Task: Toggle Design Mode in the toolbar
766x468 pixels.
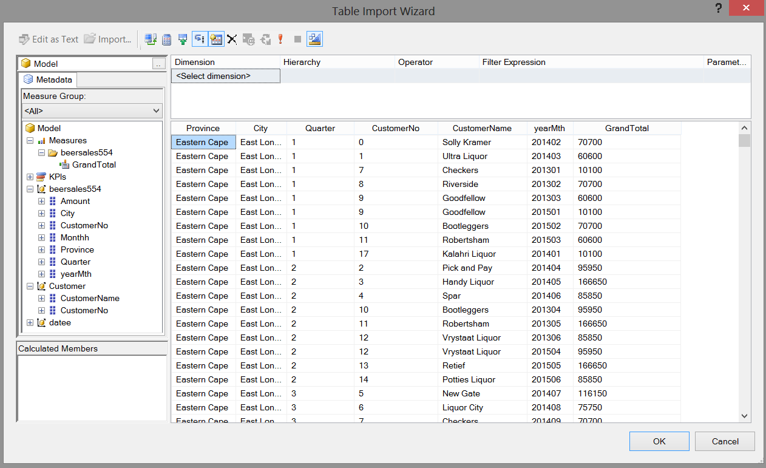Action: pyautogui.click(x=314, y=39)
